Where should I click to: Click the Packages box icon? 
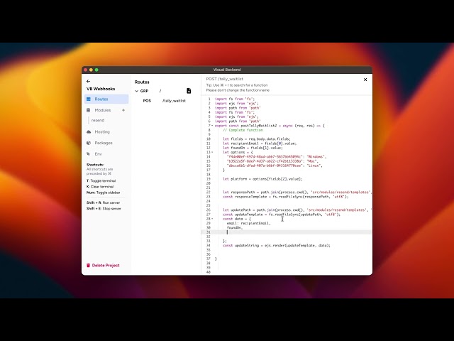[89, 143]
